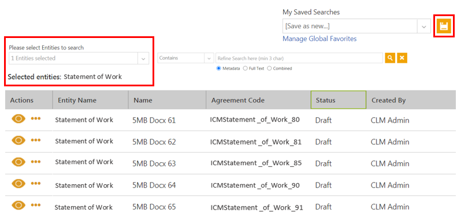Clear the search with the orange X button
The width and height of the screenshot is (457, 217).
(x=402, y=58)
